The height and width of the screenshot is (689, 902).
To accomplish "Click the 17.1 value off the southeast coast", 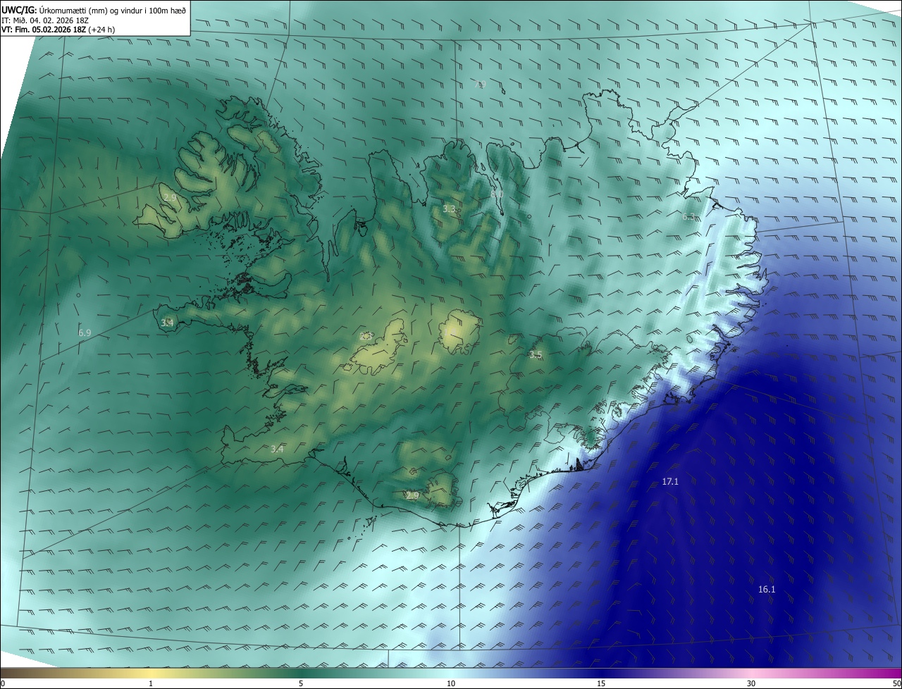I will click(670, 482).
